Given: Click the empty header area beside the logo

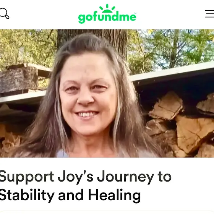Looking at the screenshot, I should pos(170,15).
